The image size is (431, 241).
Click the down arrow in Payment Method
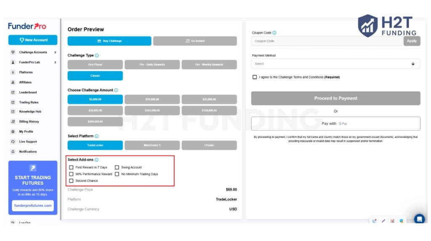(x=413, y=64)
